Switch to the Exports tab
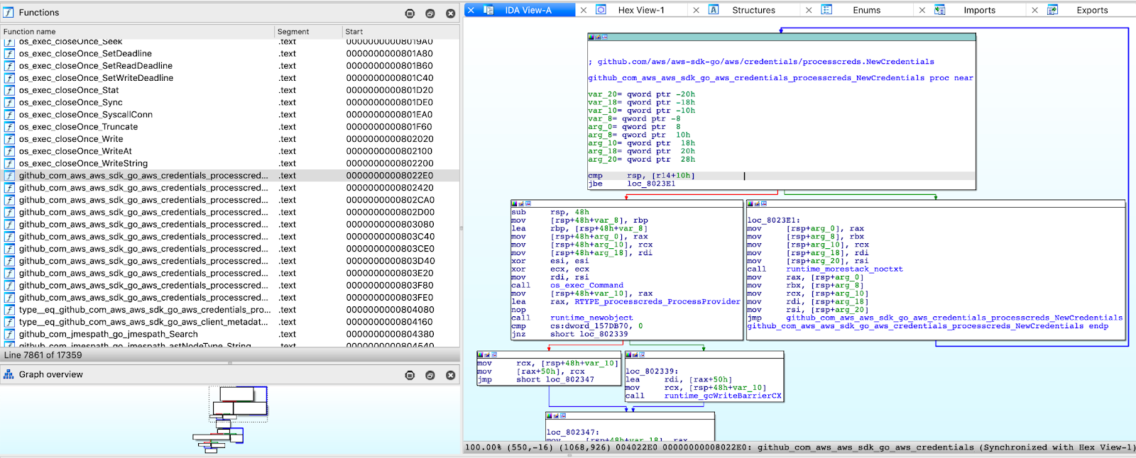This screenshot has width=1136, height=458. (1091, 10)
